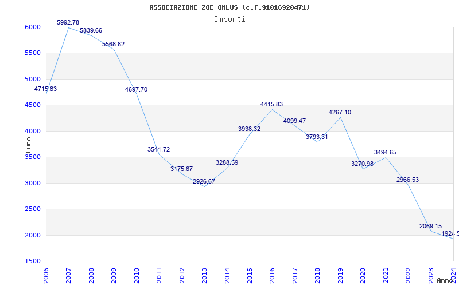The width and height of the screenshot is (459, 286).
Task: Select data label 3270.98
Action: [x=363, y=164]
